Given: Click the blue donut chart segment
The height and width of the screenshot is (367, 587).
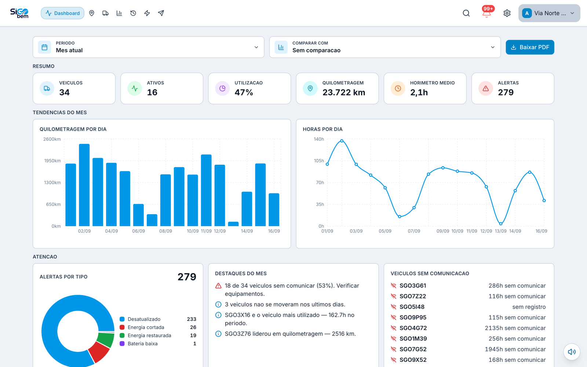Looking at the screenshot, I should [x=50, y=332].
